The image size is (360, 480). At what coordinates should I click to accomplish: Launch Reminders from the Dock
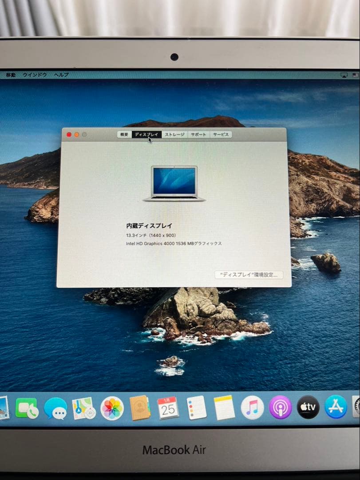pos(196,408)
